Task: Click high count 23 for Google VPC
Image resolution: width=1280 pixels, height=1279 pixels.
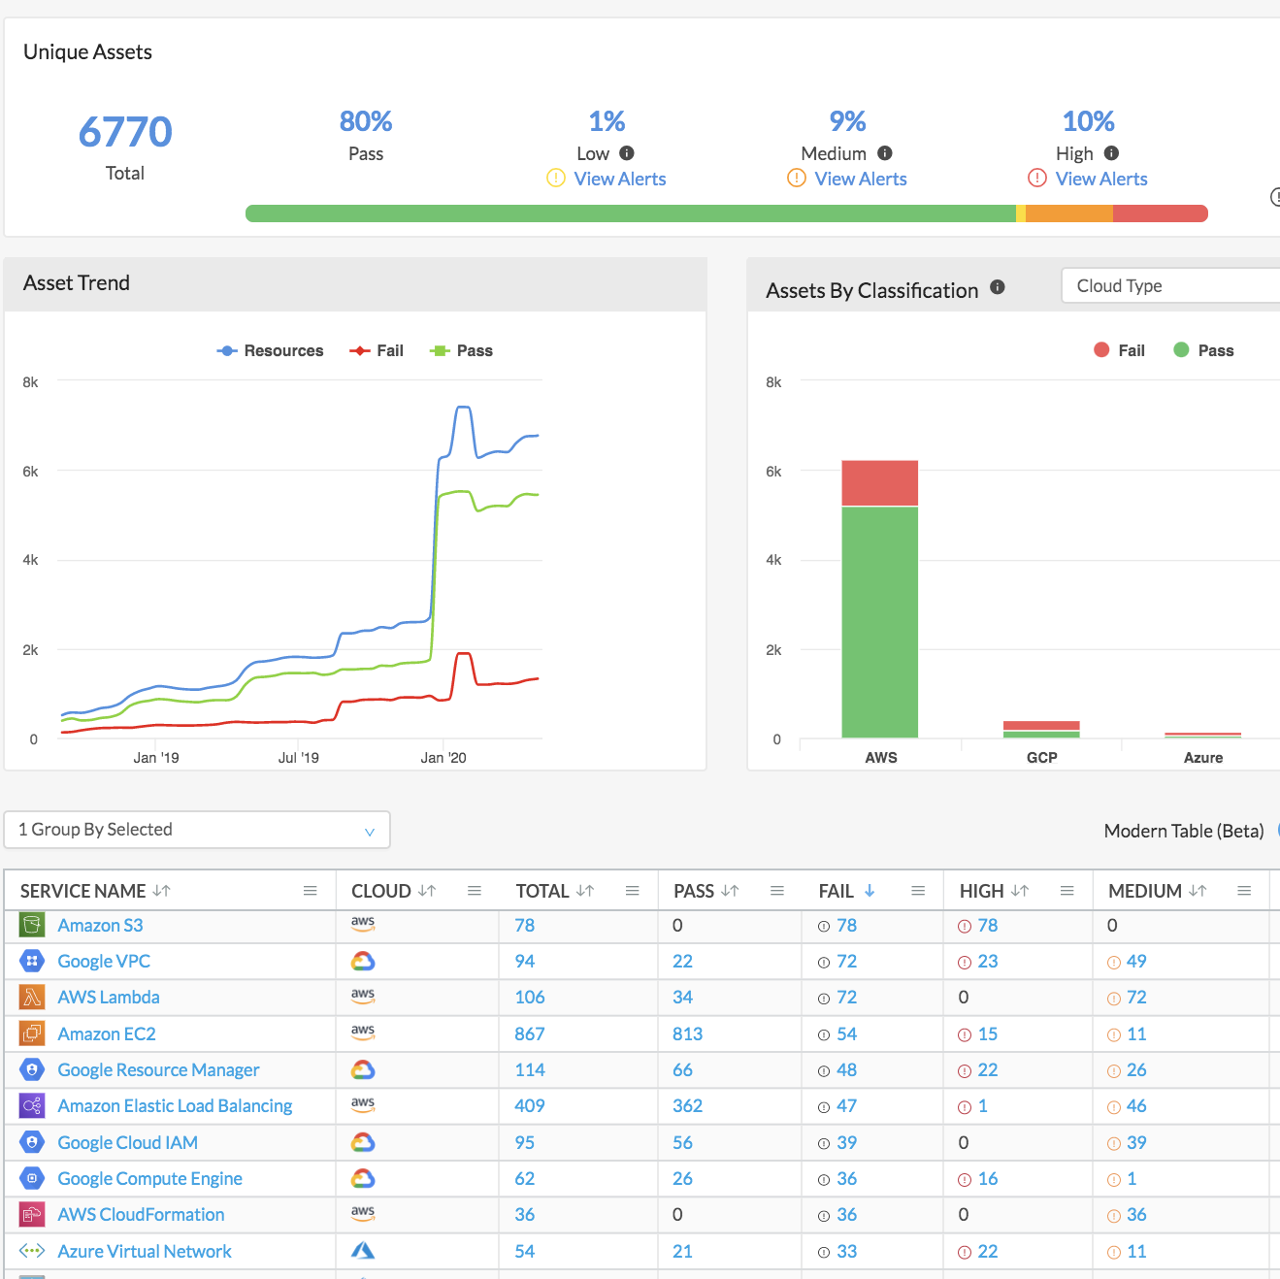Action: pos(988,961)
